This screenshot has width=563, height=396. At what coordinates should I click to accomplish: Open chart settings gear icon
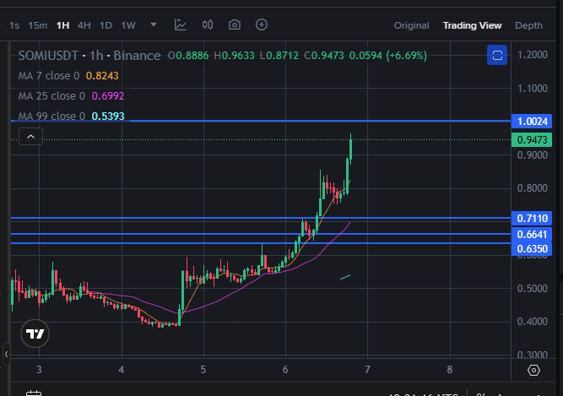[x=533, y=370]
